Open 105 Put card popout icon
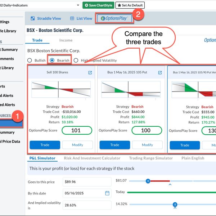 pyautogui.click(x=160, y=73)
